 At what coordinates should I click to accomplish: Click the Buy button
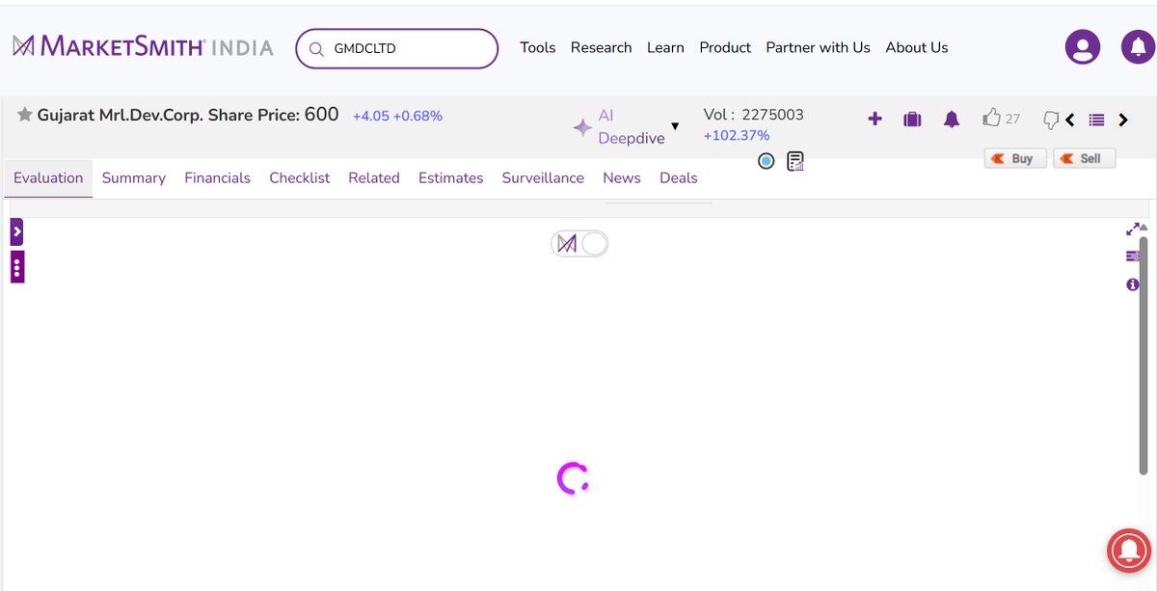coord(1015,158)
